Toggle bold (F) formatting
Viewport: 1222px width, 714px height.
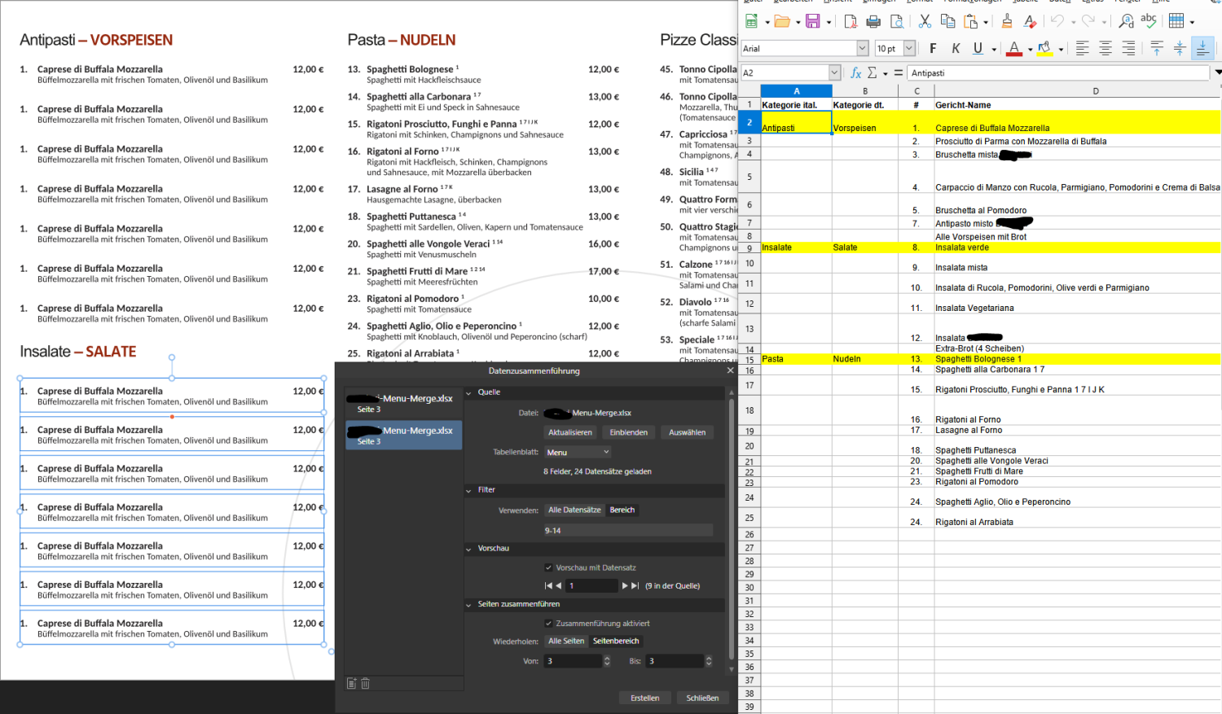click(933, 49)
